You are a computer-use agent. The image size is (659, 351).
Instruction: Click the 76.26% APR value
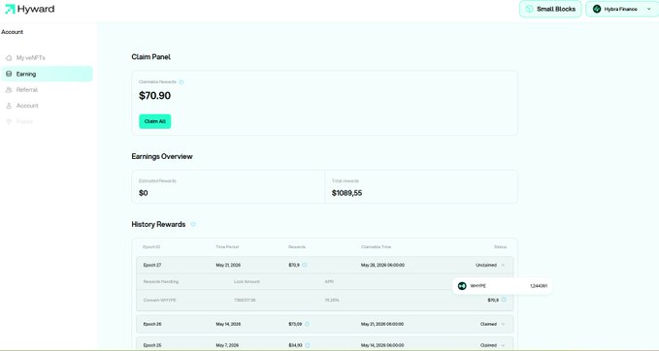332,301
